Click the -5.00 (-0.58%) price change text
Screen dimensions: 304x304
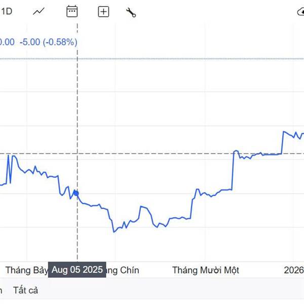[x=48, y=42]
